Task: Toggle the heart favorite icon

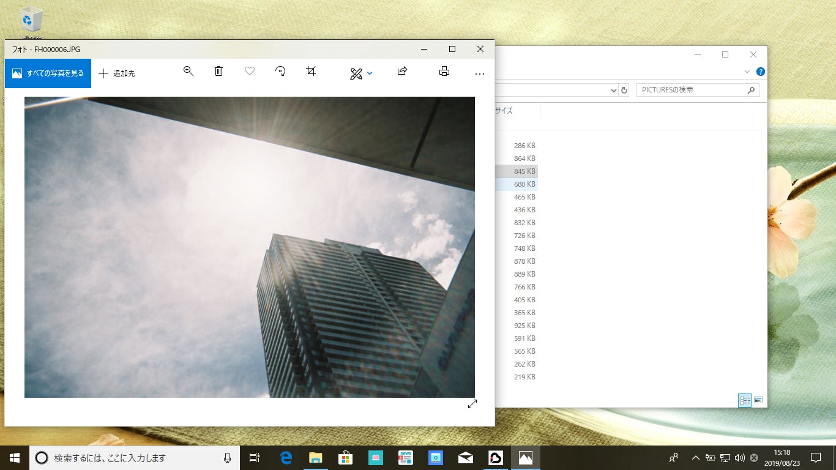Action: pos(250,72)
